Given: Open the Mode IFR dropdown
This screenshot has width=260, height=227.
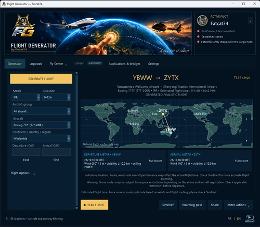Looking at the screenshot, I should click(26, 97).
